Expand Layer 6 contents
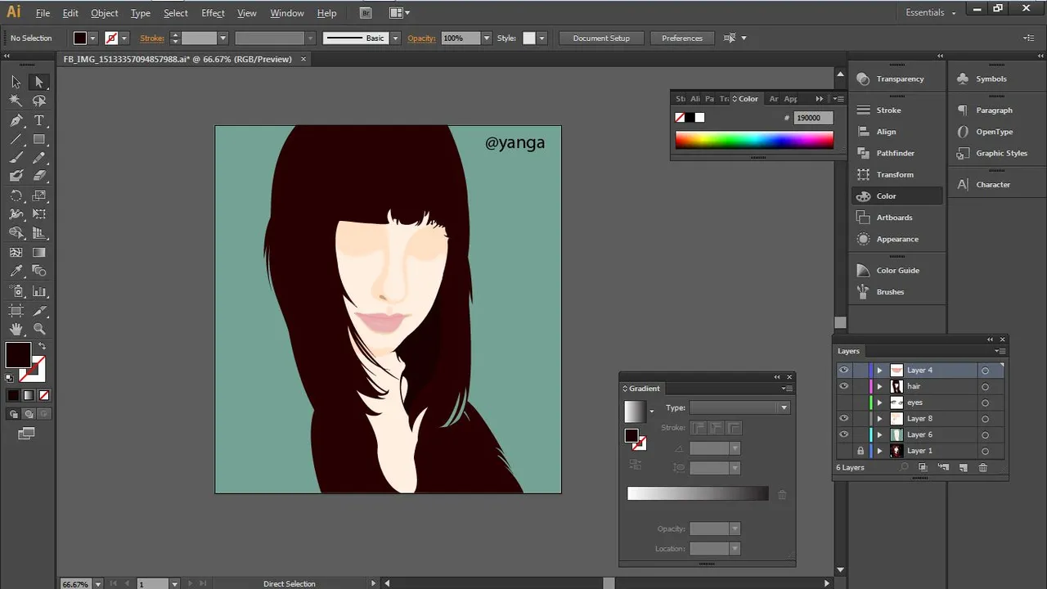The width and height of the screenshot is (1047, 589). pyautogui.click(x=880, y=434)
